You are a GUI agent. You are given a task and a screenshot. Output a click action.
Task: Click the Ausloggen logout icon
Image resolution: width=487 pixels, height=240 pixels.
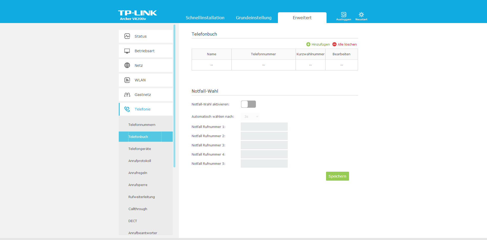(x=343, y=15)
